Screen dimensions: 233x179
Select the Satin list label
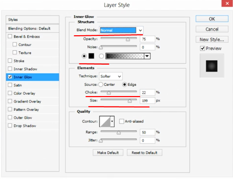coord(18,85)
